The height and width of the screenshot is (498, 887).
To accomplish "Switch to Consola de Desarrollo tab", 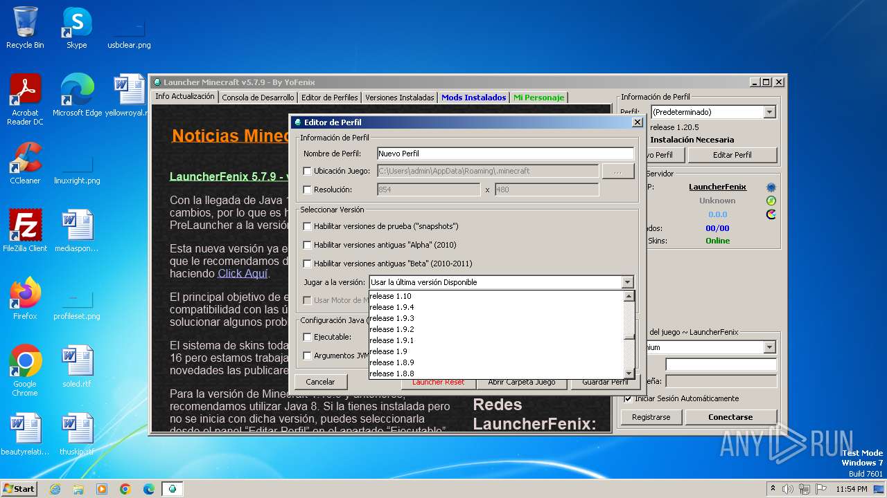I will pos(258,98).
